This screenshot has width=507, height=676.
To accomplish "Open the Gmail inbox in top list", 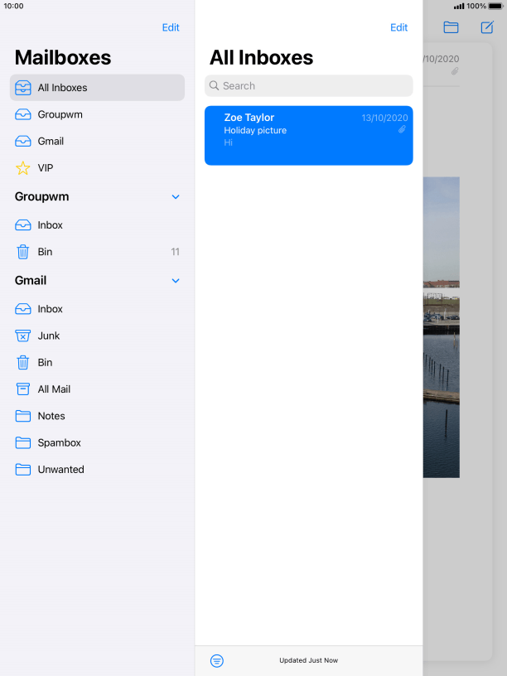I will [97, 141].
